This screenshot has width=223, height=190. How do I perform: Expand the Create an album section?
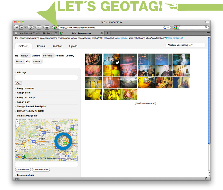click(x=25, y=175)
